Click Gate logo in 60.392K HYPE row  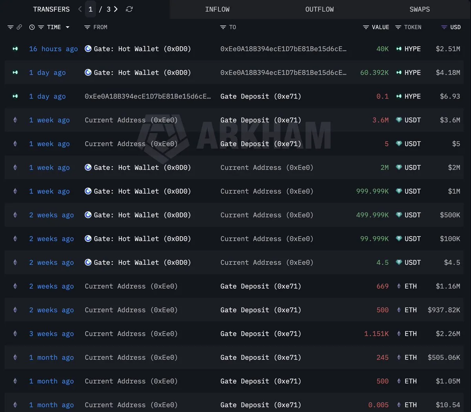(88, 72)
